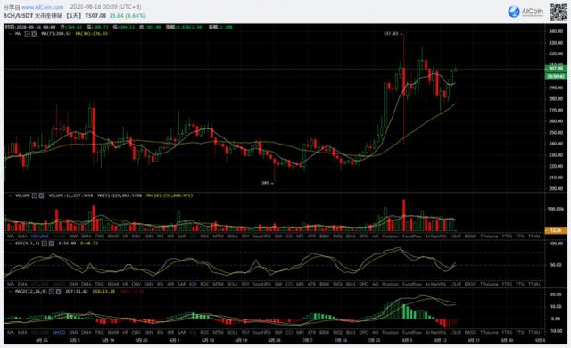Open KDJ(9,3,3) settings icon
The height and width of the screenshot is (348, 571).
pyautogui.click(x=44, y=244)
